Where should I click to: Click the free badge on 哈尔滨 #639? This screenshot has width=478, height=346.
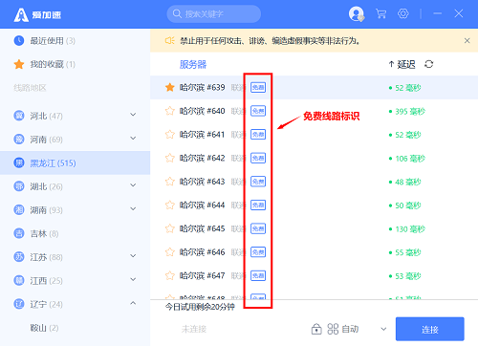click(258, 87)
